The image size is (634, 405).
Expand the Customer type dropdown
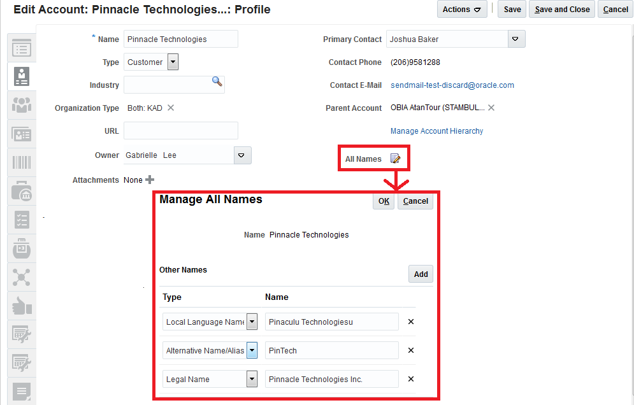pyautogui.click(x=173, y=62)
